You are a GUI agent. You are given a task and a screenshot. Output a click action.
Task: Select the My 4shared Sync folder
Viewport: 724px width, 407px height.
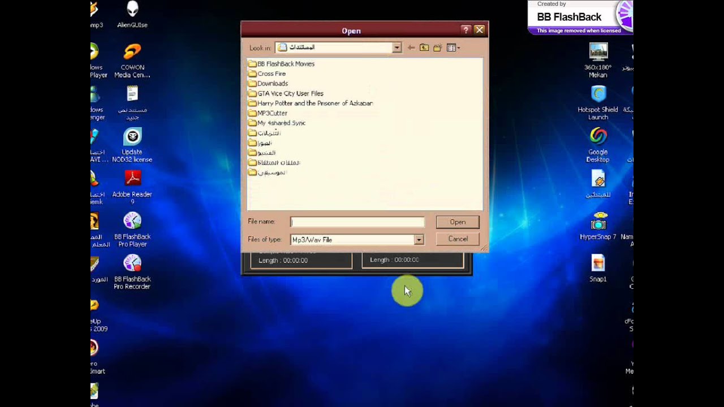pos(277,123)
